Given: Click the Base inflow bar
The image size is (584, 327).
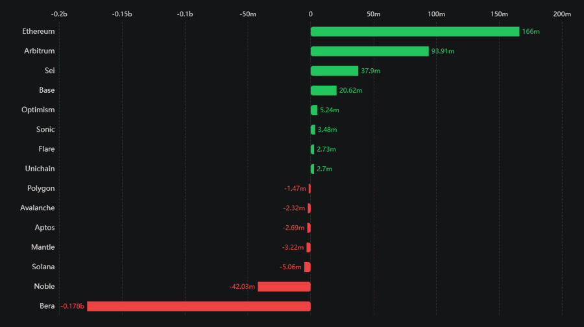Looking at the screenshot, I should pos(323,91).
